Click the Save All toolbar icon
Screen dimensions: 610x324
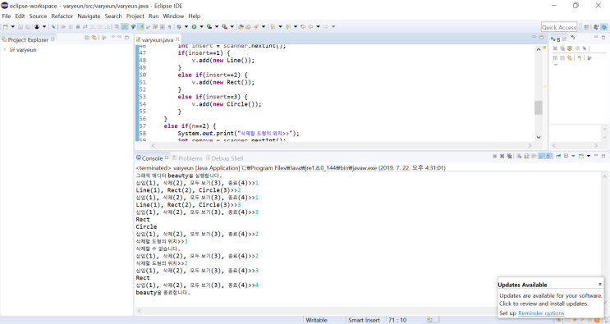tap(28, 27)
